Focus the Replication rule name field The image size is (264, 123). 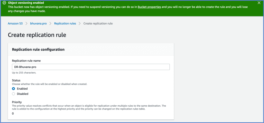click(x=91, y=67)
